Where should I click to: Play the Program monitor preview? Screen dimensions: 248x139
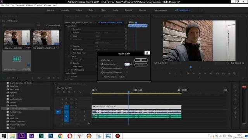pos(199,73)
